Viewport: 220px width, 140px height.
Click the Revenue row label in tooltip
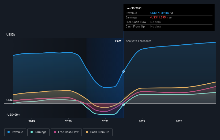coord(131,13)
